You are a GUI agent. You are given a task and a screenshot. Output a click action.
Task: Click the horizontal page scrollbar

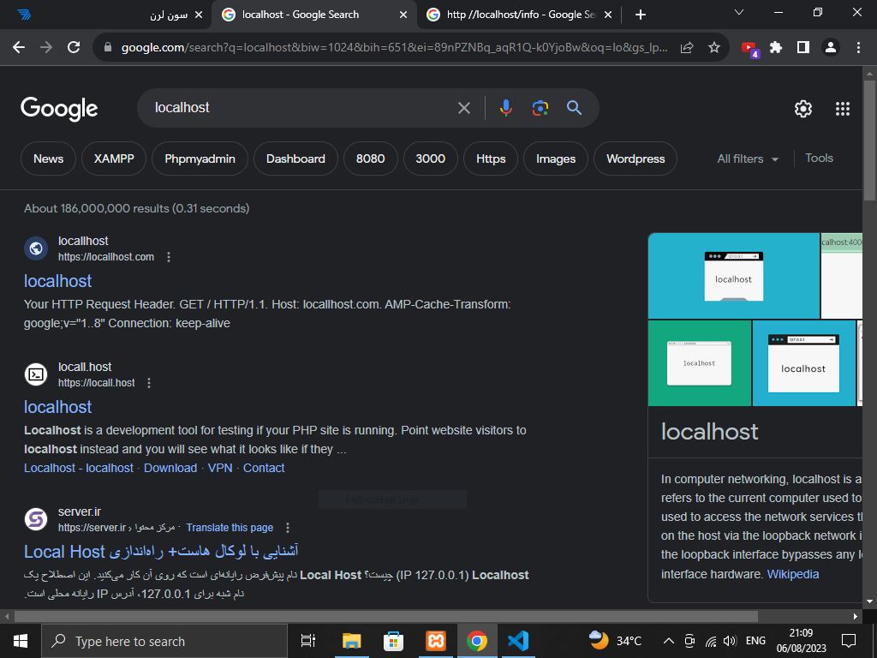tap(386, 616)
